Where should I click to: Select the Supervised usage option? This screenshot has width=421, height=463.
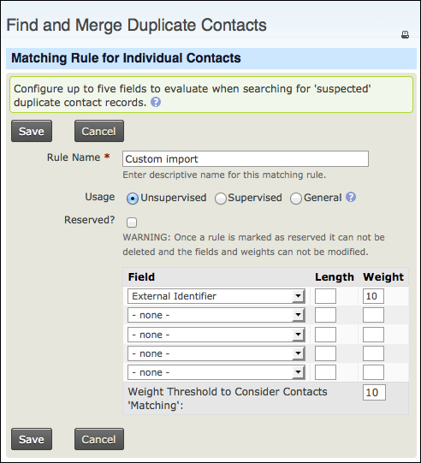coord(221,199)
